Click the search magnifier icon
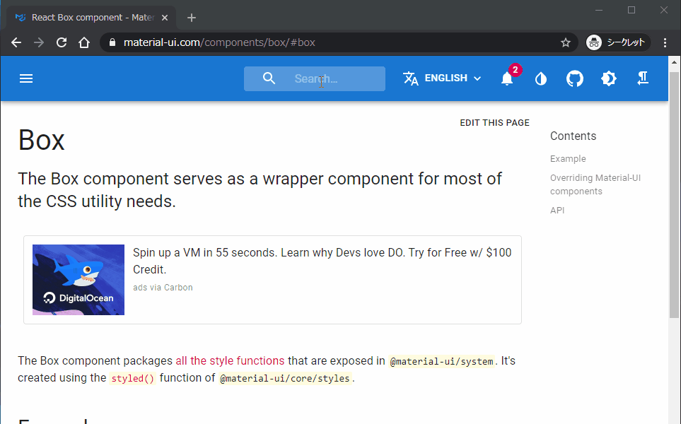This screenshot has height=424, width=681. [269, 78]
